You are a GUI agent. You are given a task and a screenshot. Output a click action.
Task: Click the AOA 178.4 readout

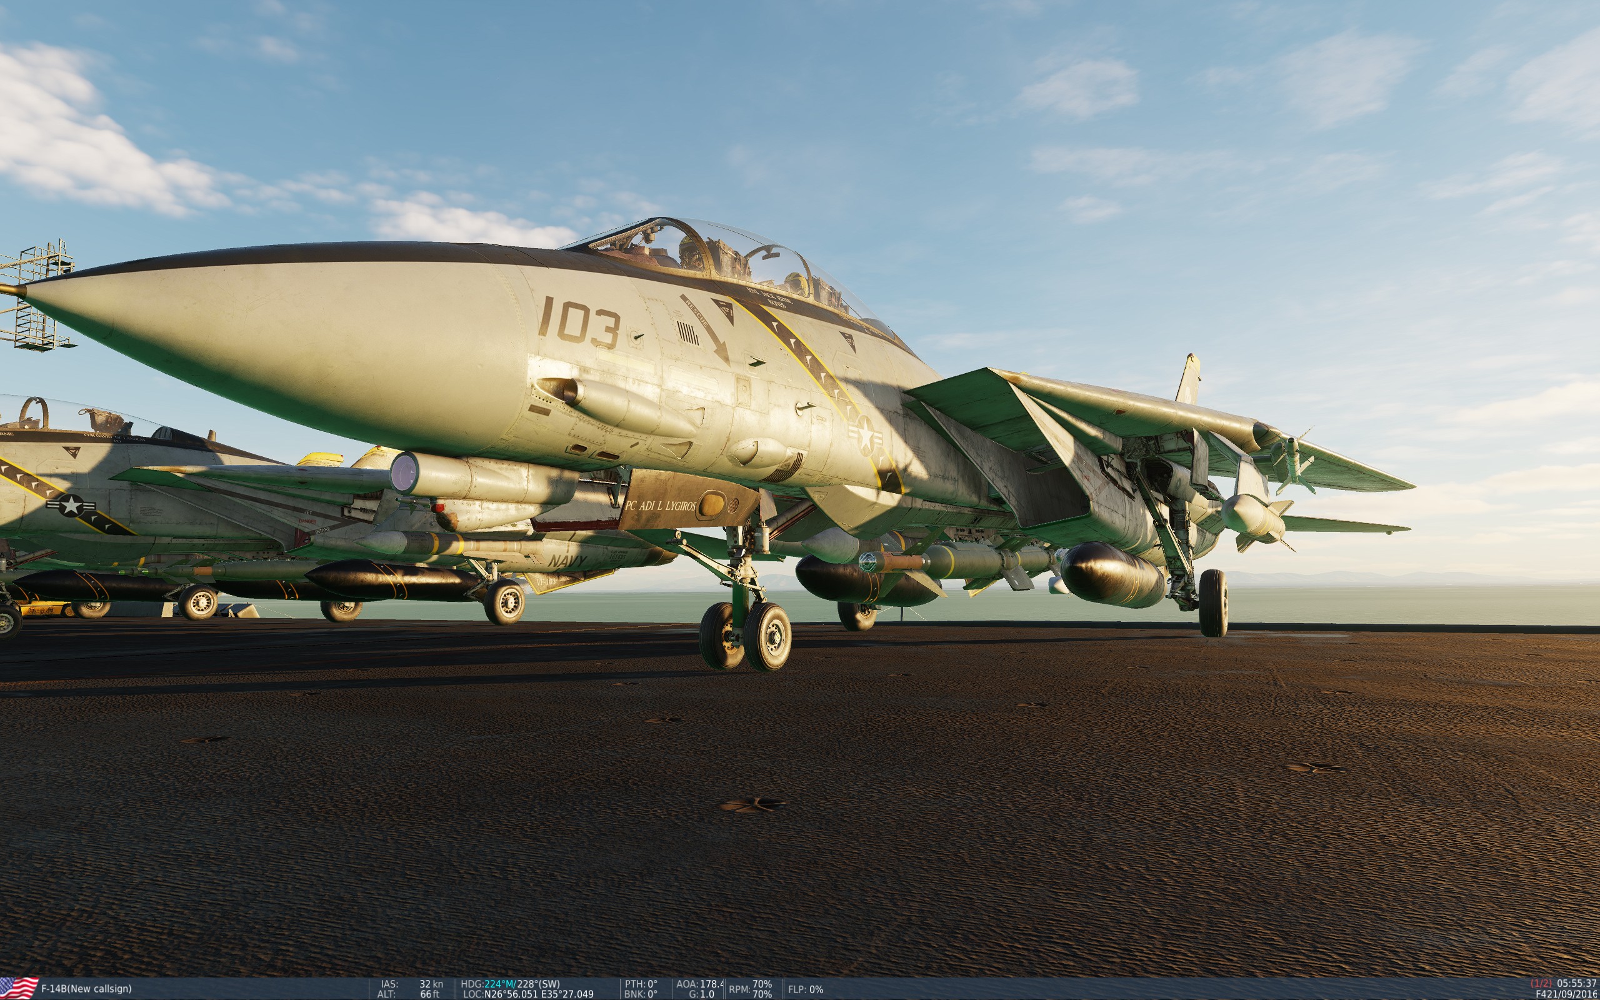pos(699,984)
